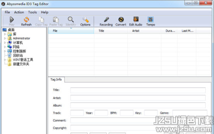
Task: Open the Tempo tool icon
Action: (150, 20)
